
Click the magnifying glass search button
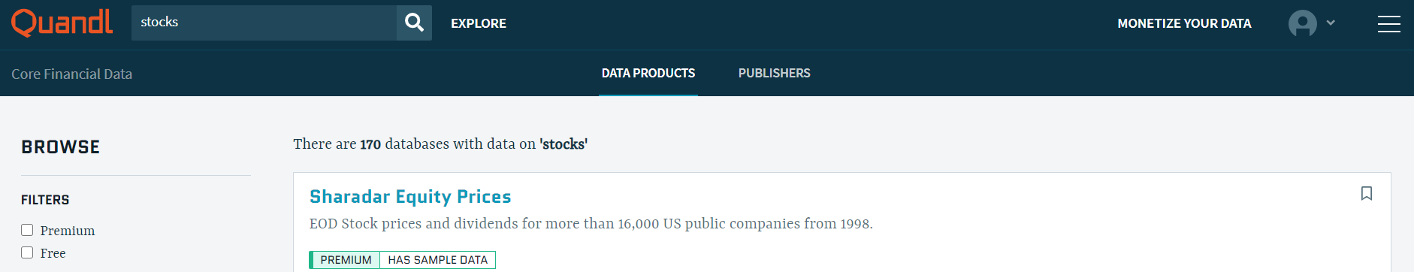pyautogui.click(x=414, y=23)
